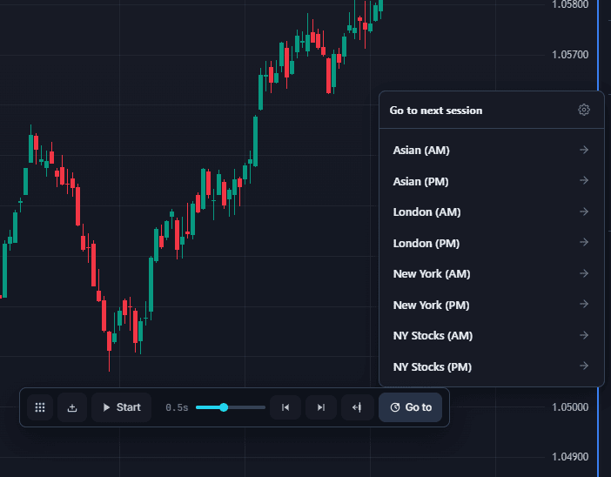Go to New York (PM) session
Viewport: 611px width, 477px height.
click(x=492, y=305)
